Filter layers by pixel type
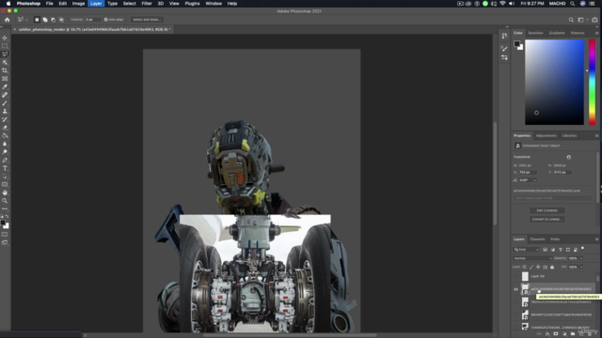Viewport: 602px width, 338px height. (545, 250)
